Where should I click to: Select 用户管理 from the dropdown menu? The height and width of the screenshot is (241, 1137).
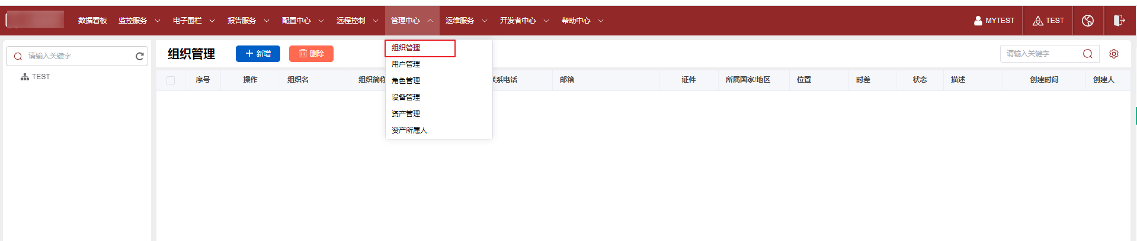tap(406, 64)
